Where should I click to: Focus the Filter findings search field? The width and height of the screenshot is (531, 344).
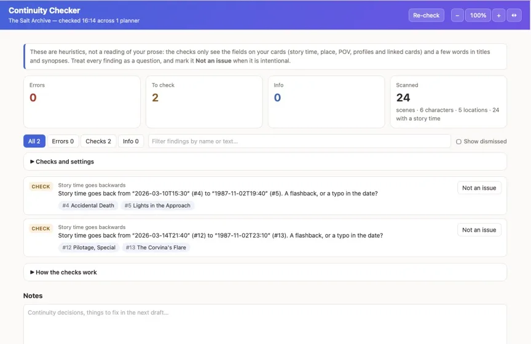point(299,141)
